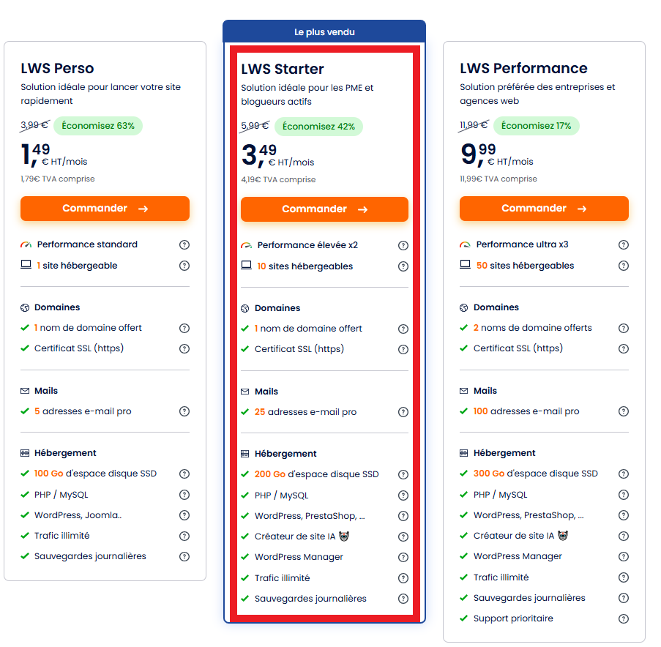The image size is (661, 647).
Task: Click help icon for 100 Go d'espace disque SSD
Action: 184,474
